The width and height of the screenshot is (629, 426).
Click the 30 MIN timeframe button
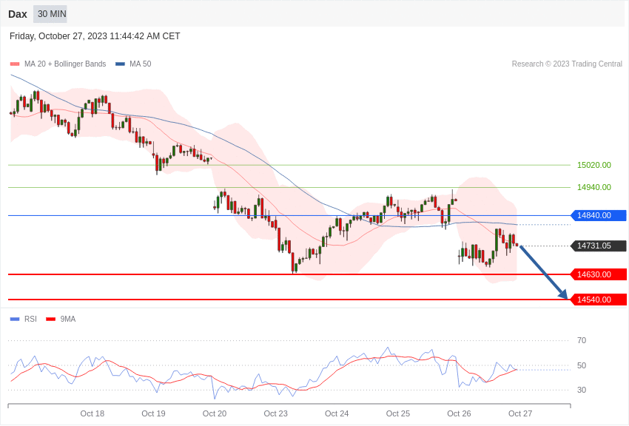coord(50,14)
